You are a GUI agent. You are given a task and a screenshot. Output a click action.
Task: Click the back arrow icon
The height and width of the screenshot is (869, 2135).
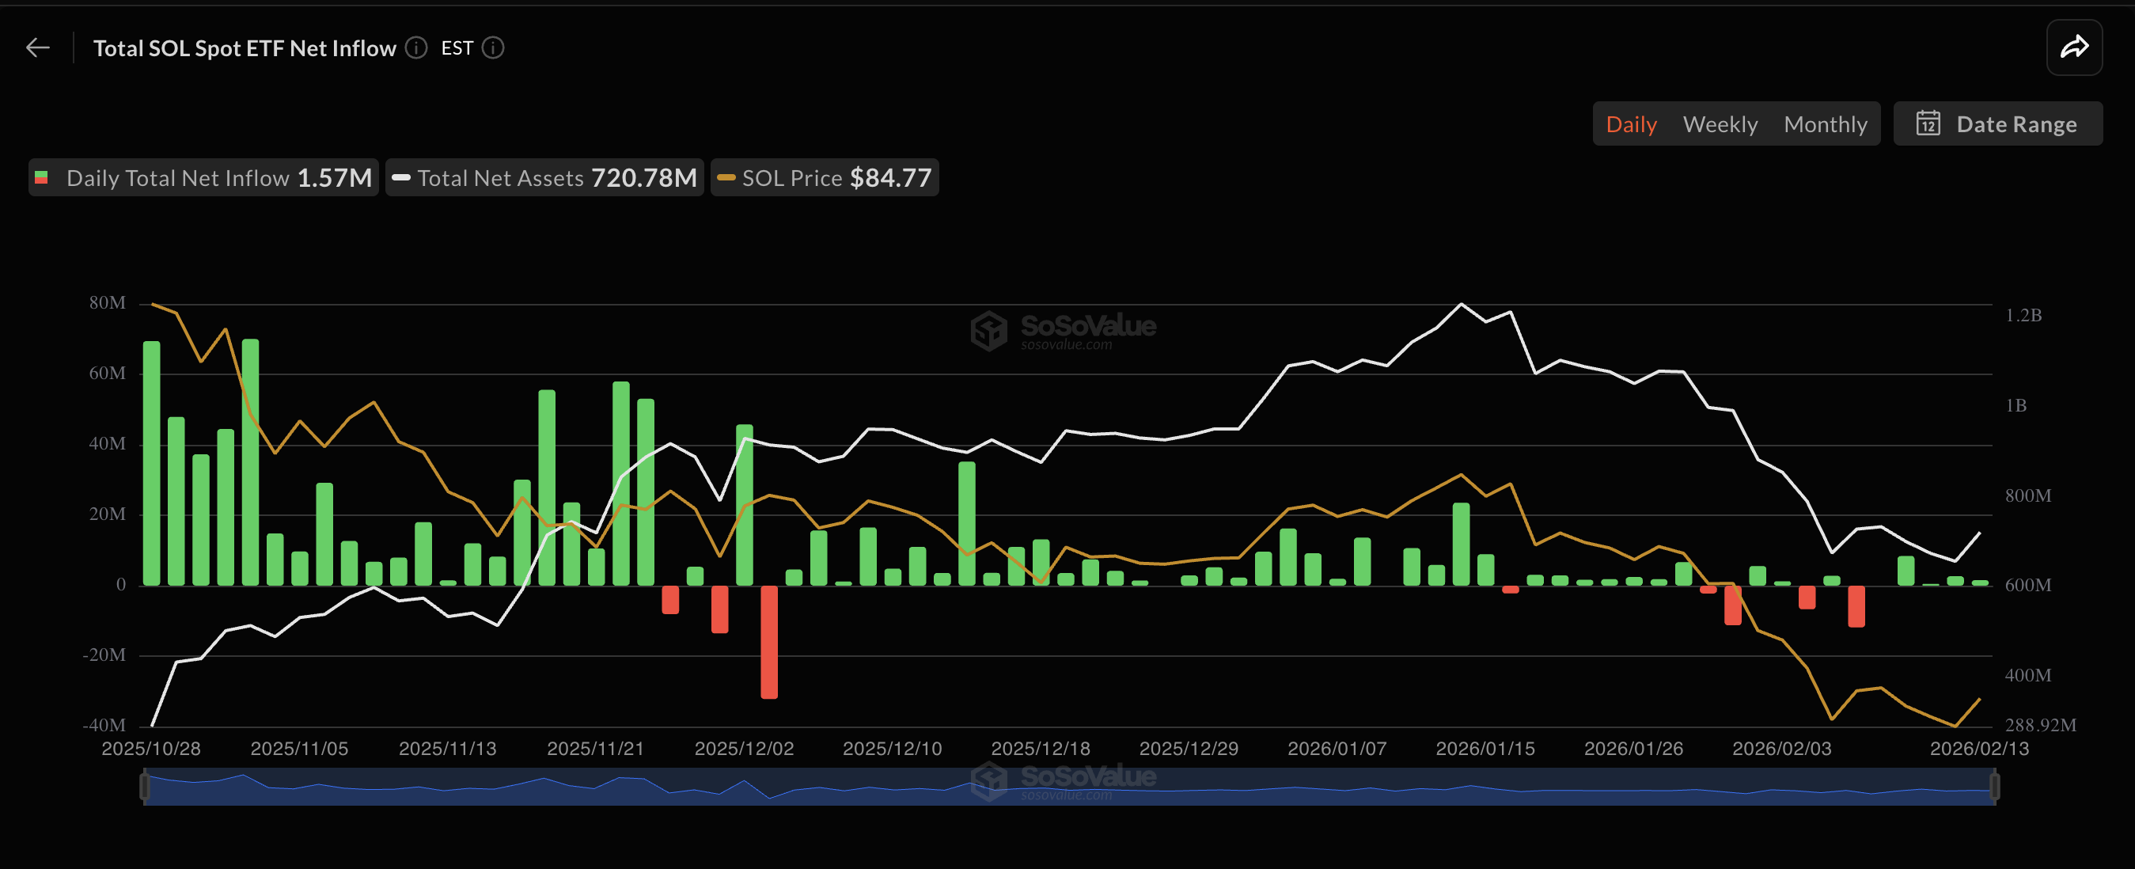pyautogui.click(x=38, y=48)
